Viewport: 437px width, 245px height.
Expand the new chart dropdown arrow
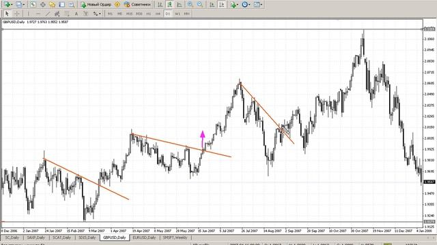(12, 5)
